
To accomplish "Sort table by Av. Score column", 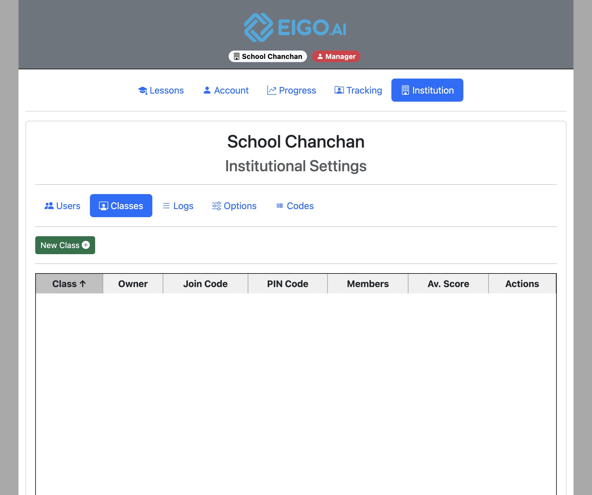I will click(448, 284).
